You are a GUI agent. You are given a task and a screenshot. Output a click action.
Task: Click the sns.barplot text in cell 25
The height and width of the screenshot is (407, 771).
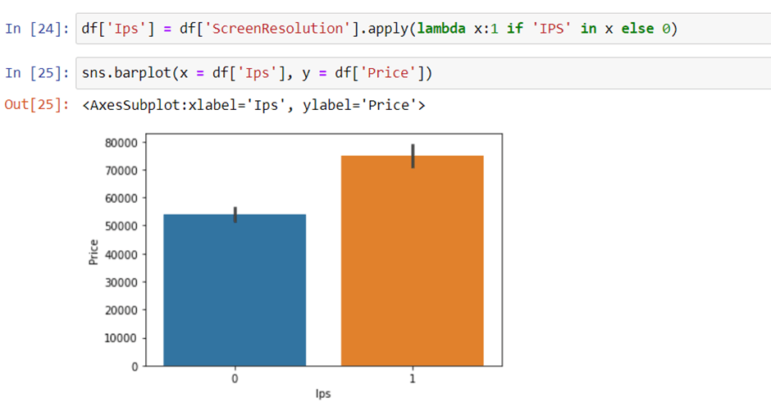click(125, 73)
